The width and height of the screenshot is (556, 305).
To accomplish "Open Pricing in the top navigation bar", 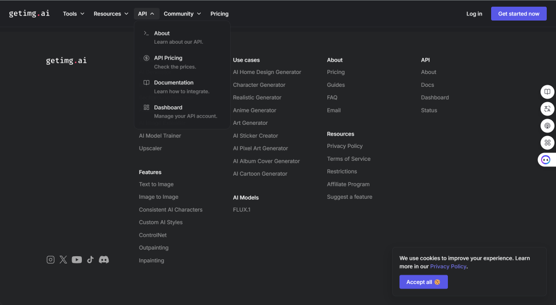I will coord(219,14).
